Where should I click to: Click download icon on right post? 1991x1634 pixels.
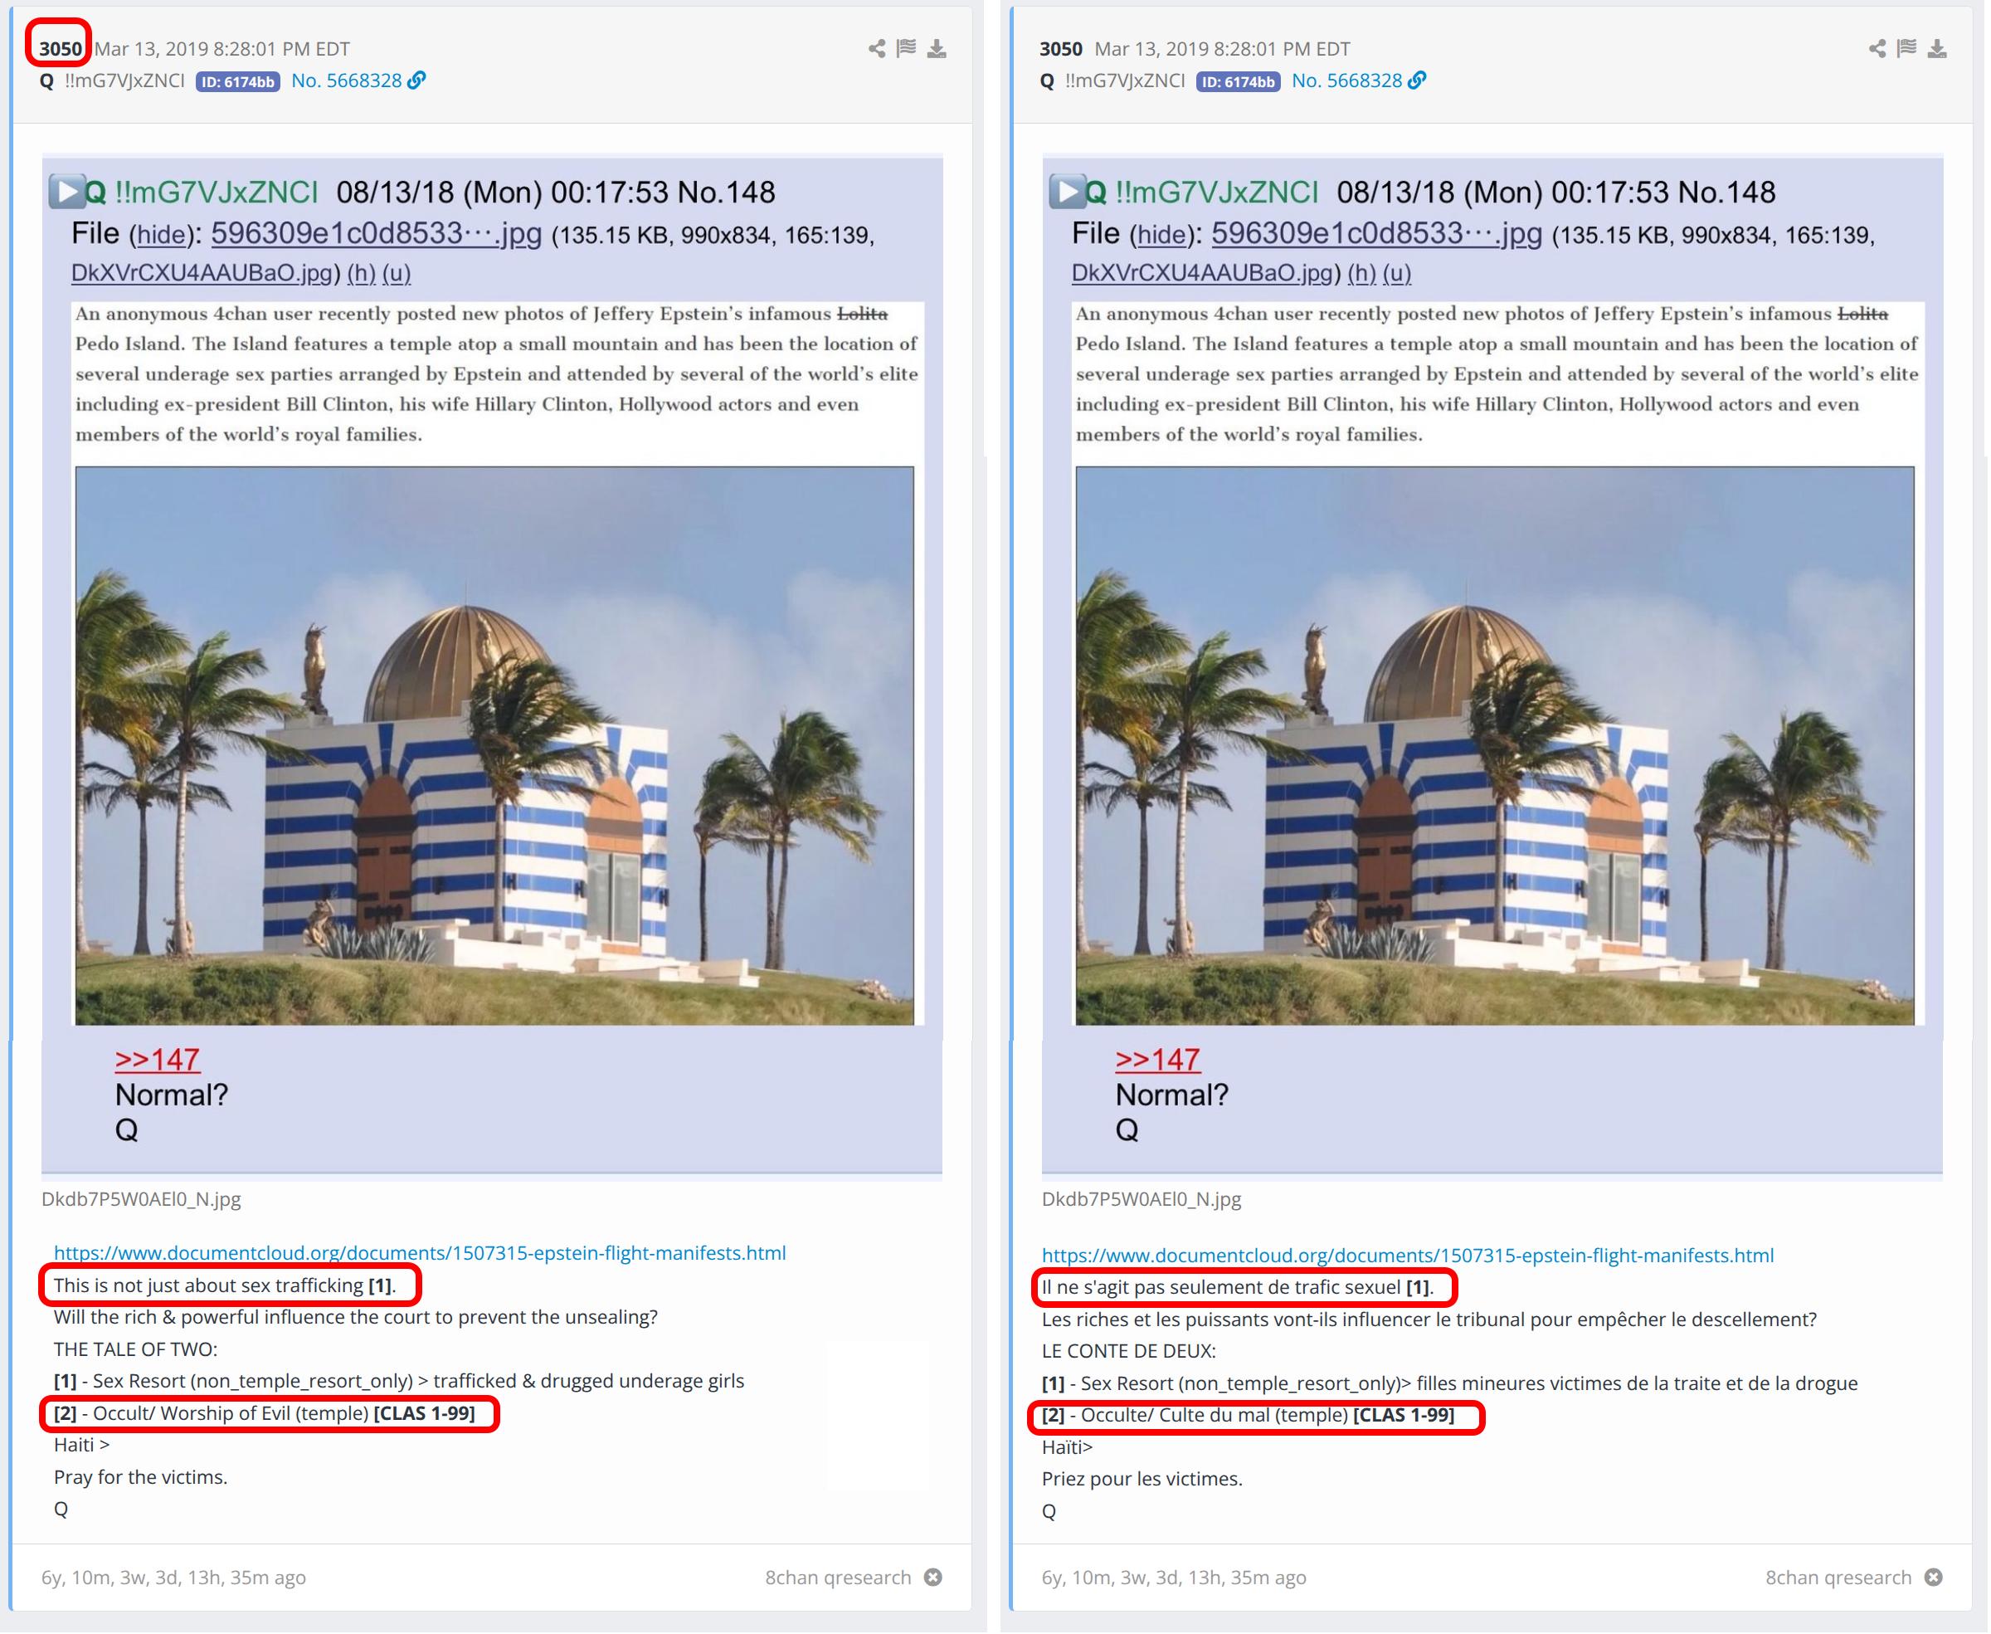point(1936,49)
